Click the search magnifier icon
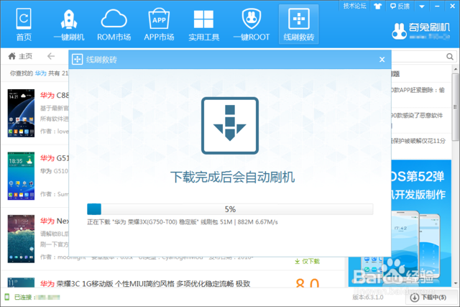The width and height of the screenshot is (460, 307). click(450, 56)
